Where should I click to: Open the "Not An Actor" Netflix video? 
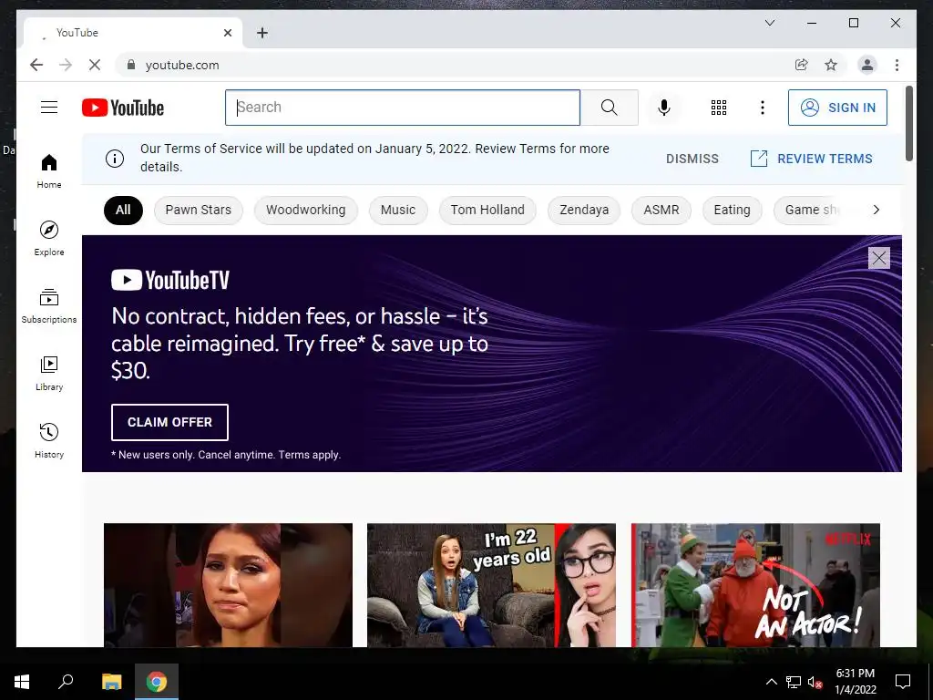pyautogui.click(x=755, y=585)
